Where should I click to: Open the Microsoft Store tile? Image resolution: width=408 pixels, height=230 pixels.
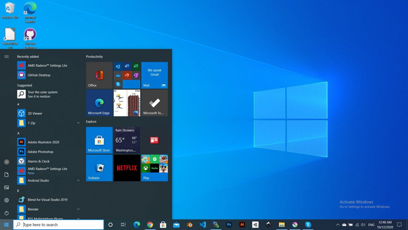[x=99, y=140]
